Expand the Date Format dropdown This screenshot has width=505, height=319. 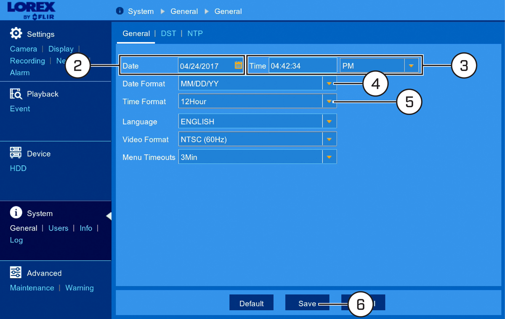click(329, 84)
